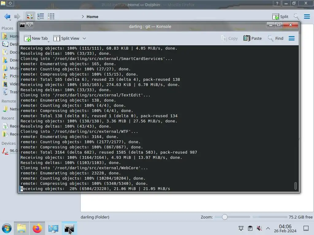
Task: Expand the Split View dropdown arrow
Action: (x=84, y=38)
